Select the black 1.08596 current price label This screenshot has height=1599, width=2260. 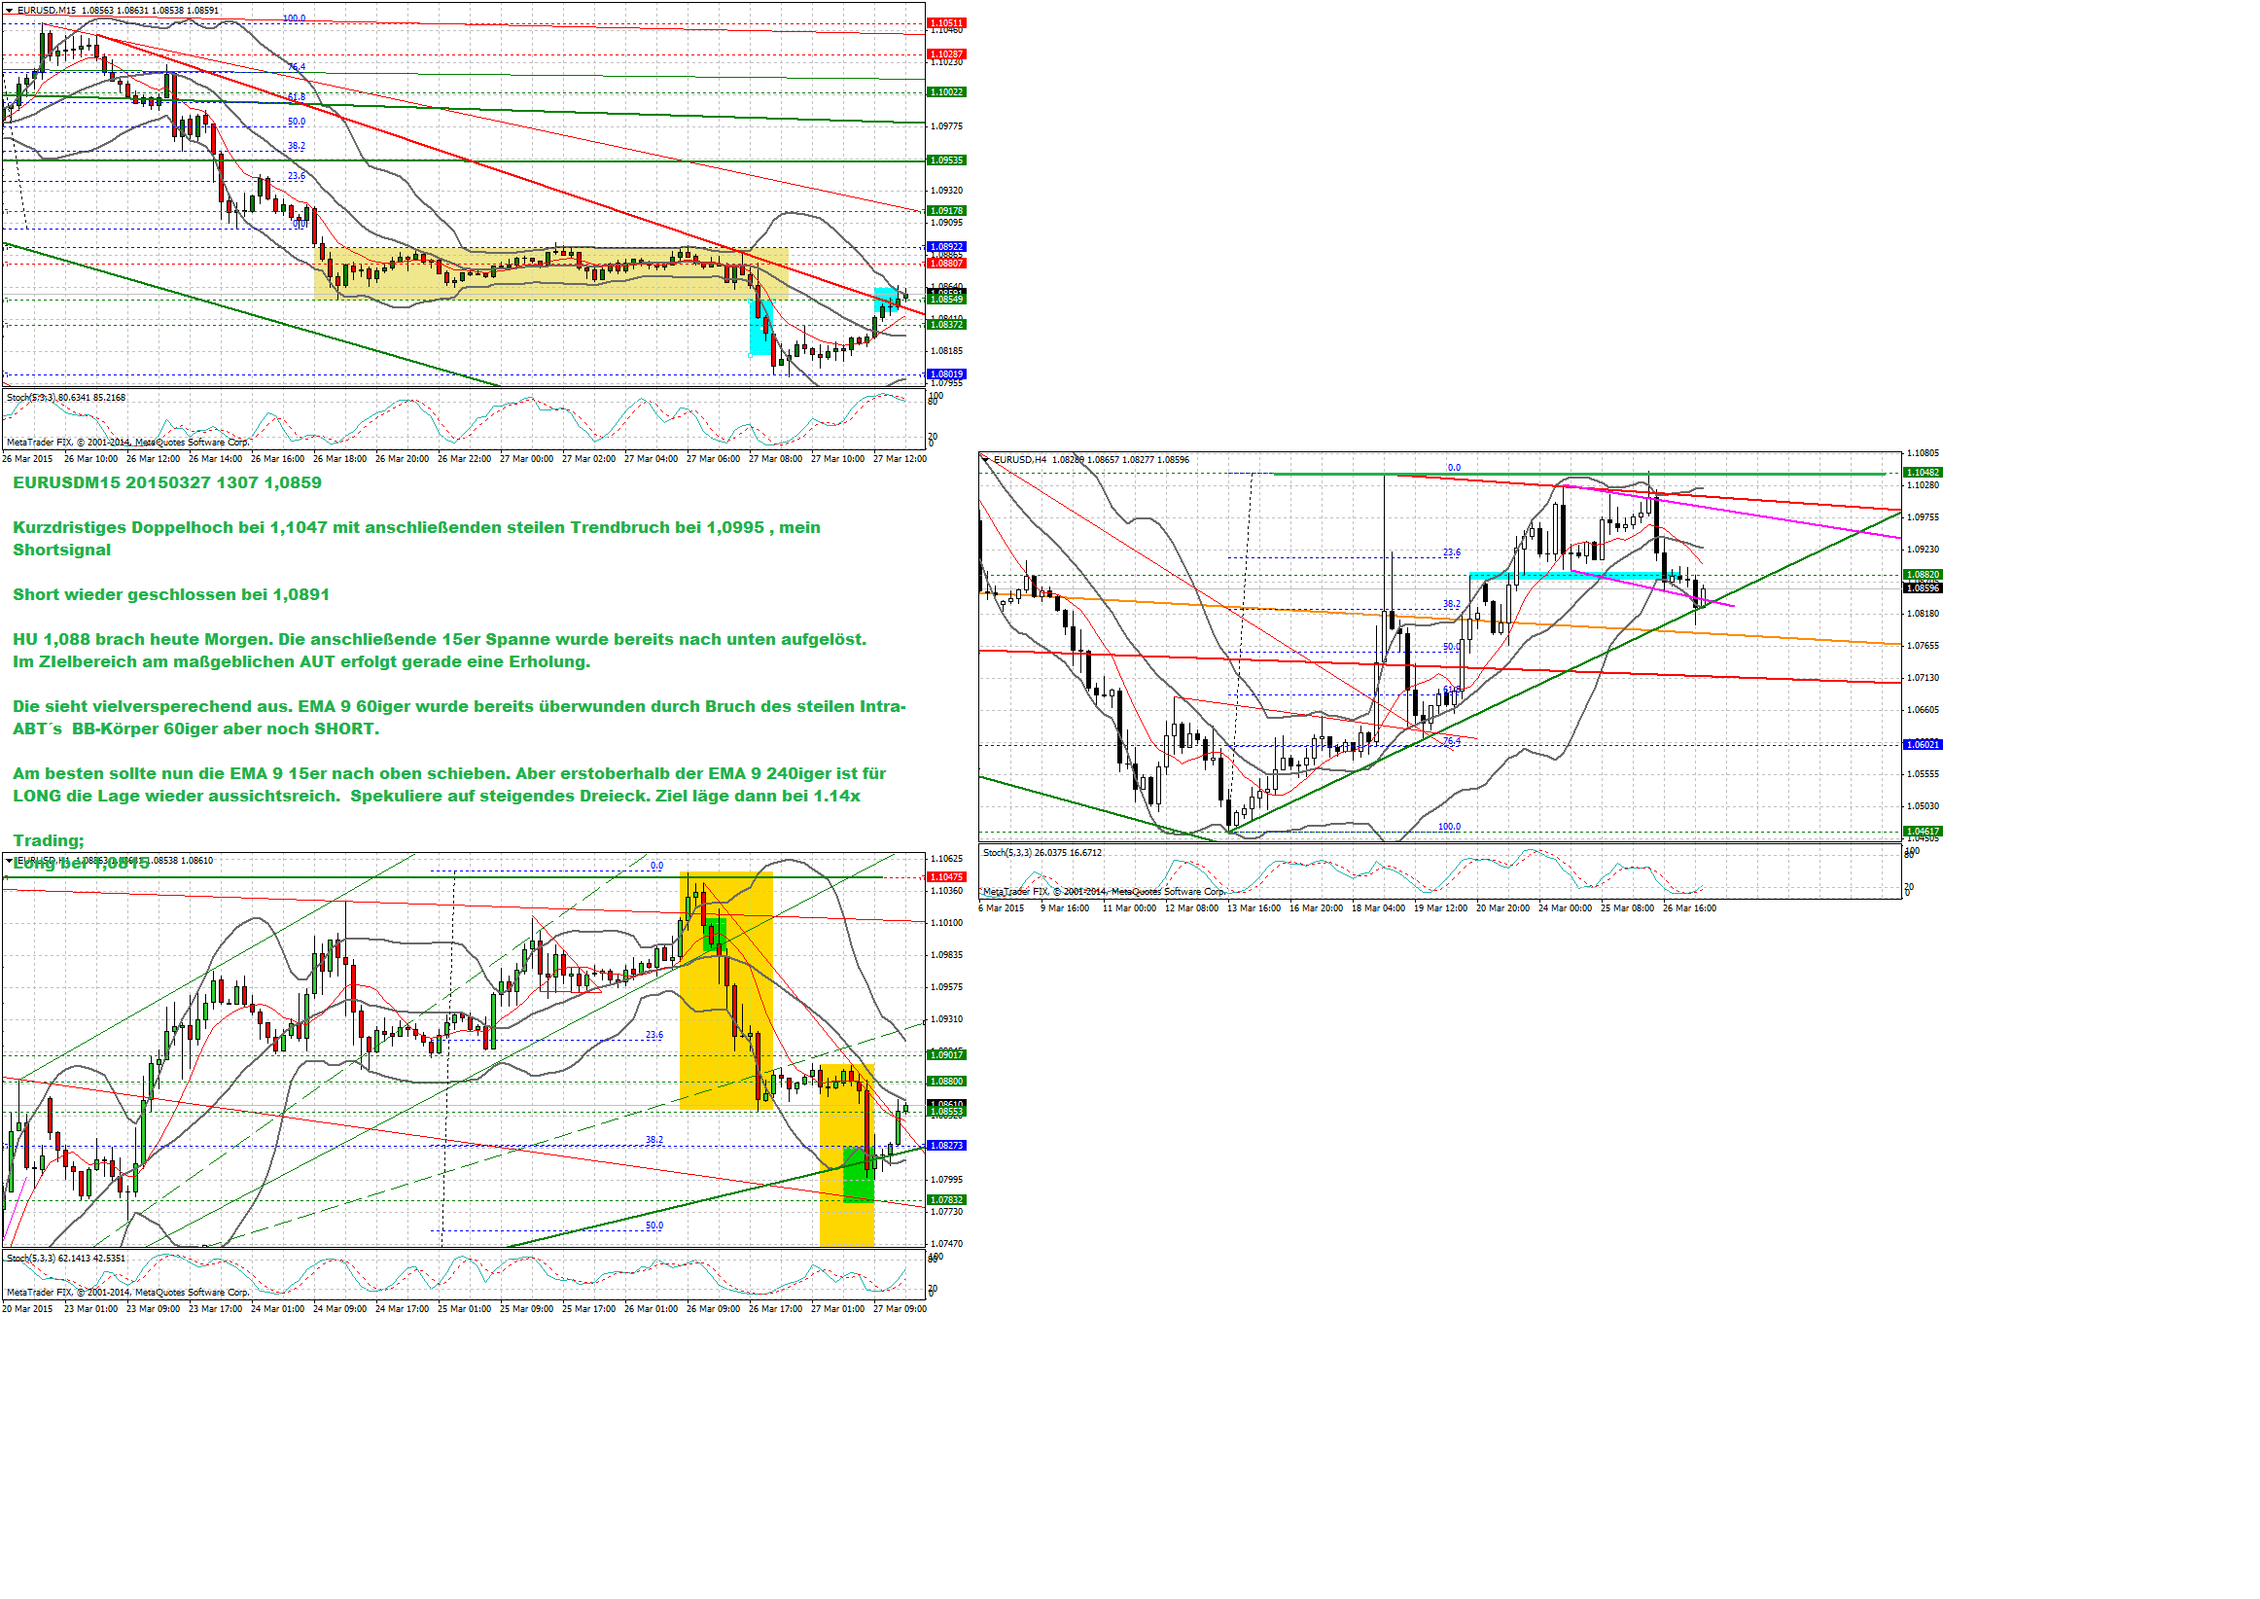point(1924,588)
